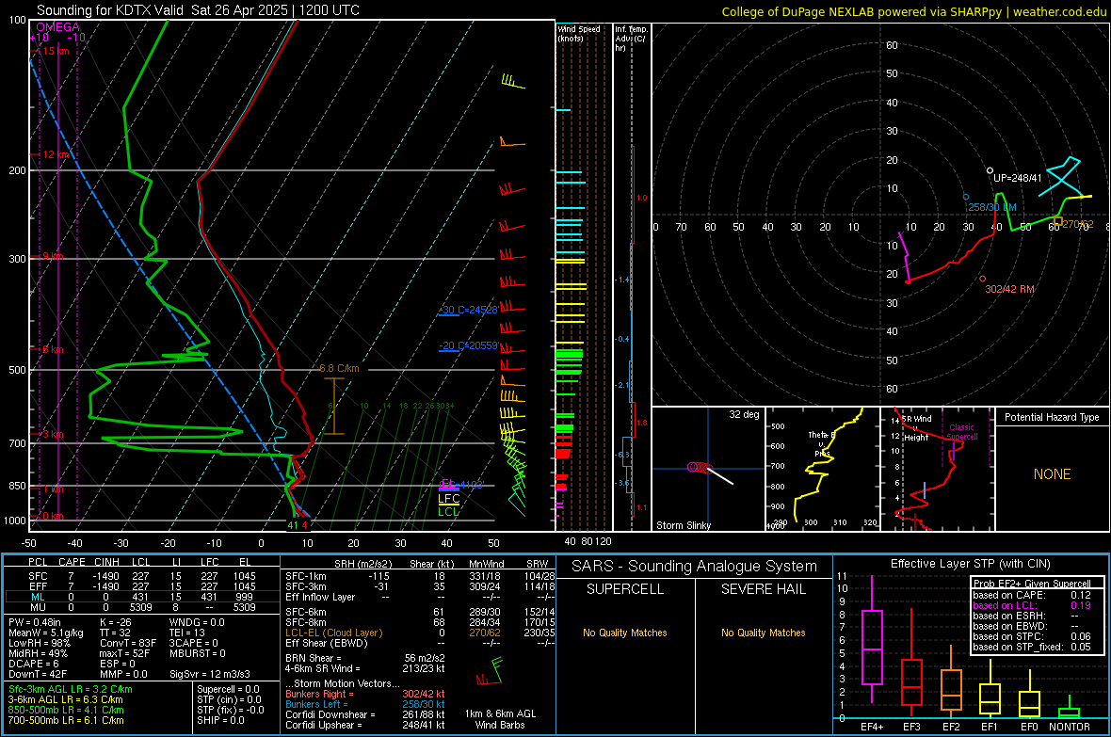Click the Prob EF2+ Given Supercell header

(1032, 584)
